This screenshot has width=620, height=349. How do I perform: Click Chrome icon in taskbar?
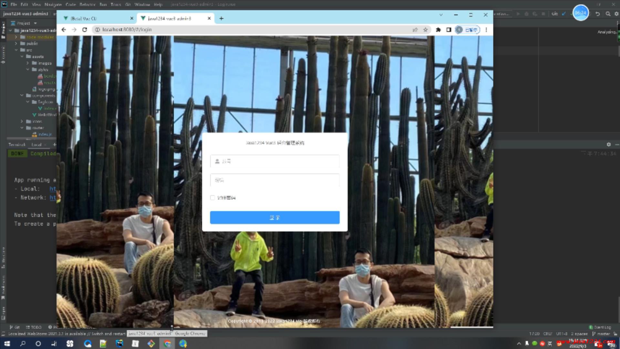[x=167, y=344]
